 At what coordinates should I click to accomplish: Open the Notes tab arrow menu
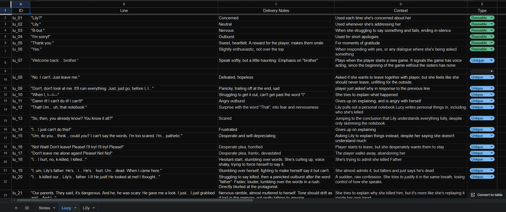(54, 208)
